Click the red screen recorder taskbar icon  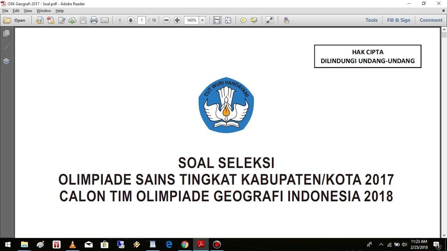217,245
